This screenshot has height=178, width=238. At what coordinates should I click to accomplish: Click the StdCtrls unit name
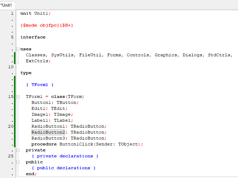pos(220,55)
